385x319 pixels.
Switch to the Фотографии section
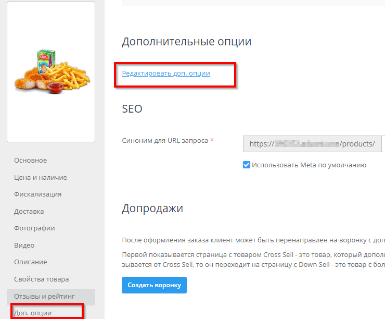pyautogui.click(x=34, y=228)
